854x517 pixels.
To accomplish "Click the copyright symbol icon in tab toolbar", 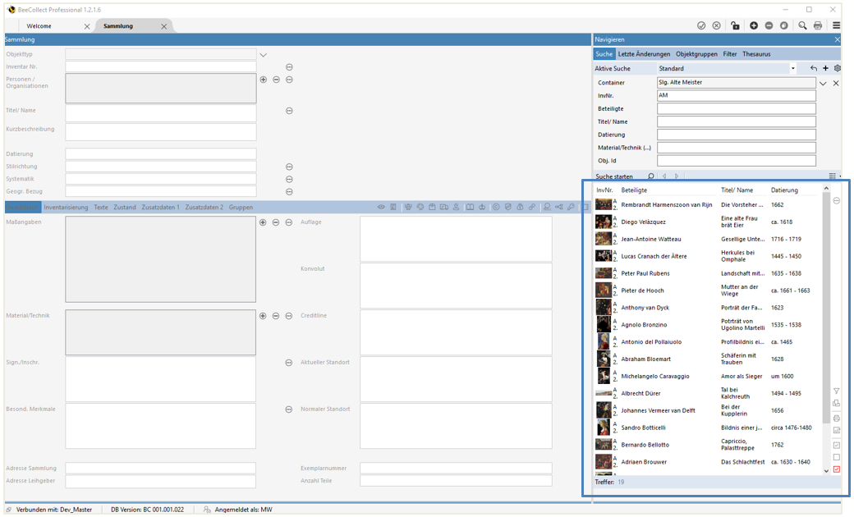I will click(495, 208).
